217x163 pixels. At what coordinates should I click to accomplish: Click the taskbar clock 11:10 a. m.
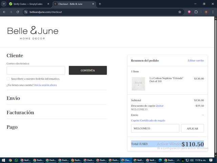[x=200, y=160]
